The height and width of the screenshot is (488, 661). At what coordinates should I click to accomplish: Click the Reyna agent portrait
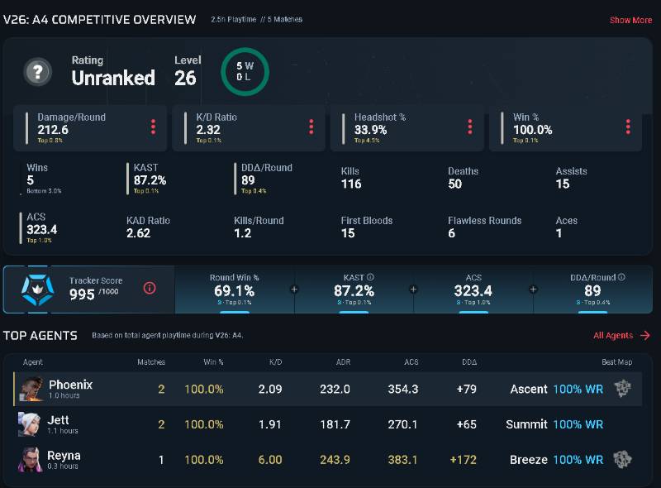[30, 460]
